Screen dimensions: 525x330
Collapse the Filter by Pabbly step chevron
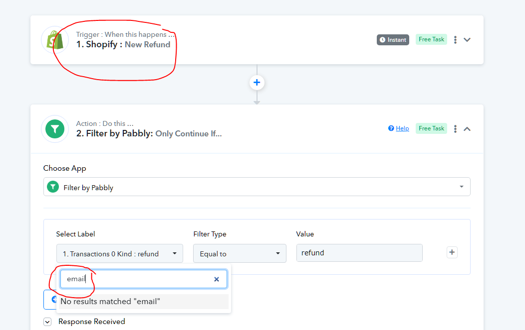(x=467, y=129)
